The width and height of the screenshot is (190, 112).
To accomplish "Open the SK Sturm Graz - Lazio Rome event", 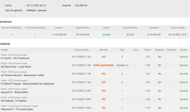I will [x=16, y=67].
